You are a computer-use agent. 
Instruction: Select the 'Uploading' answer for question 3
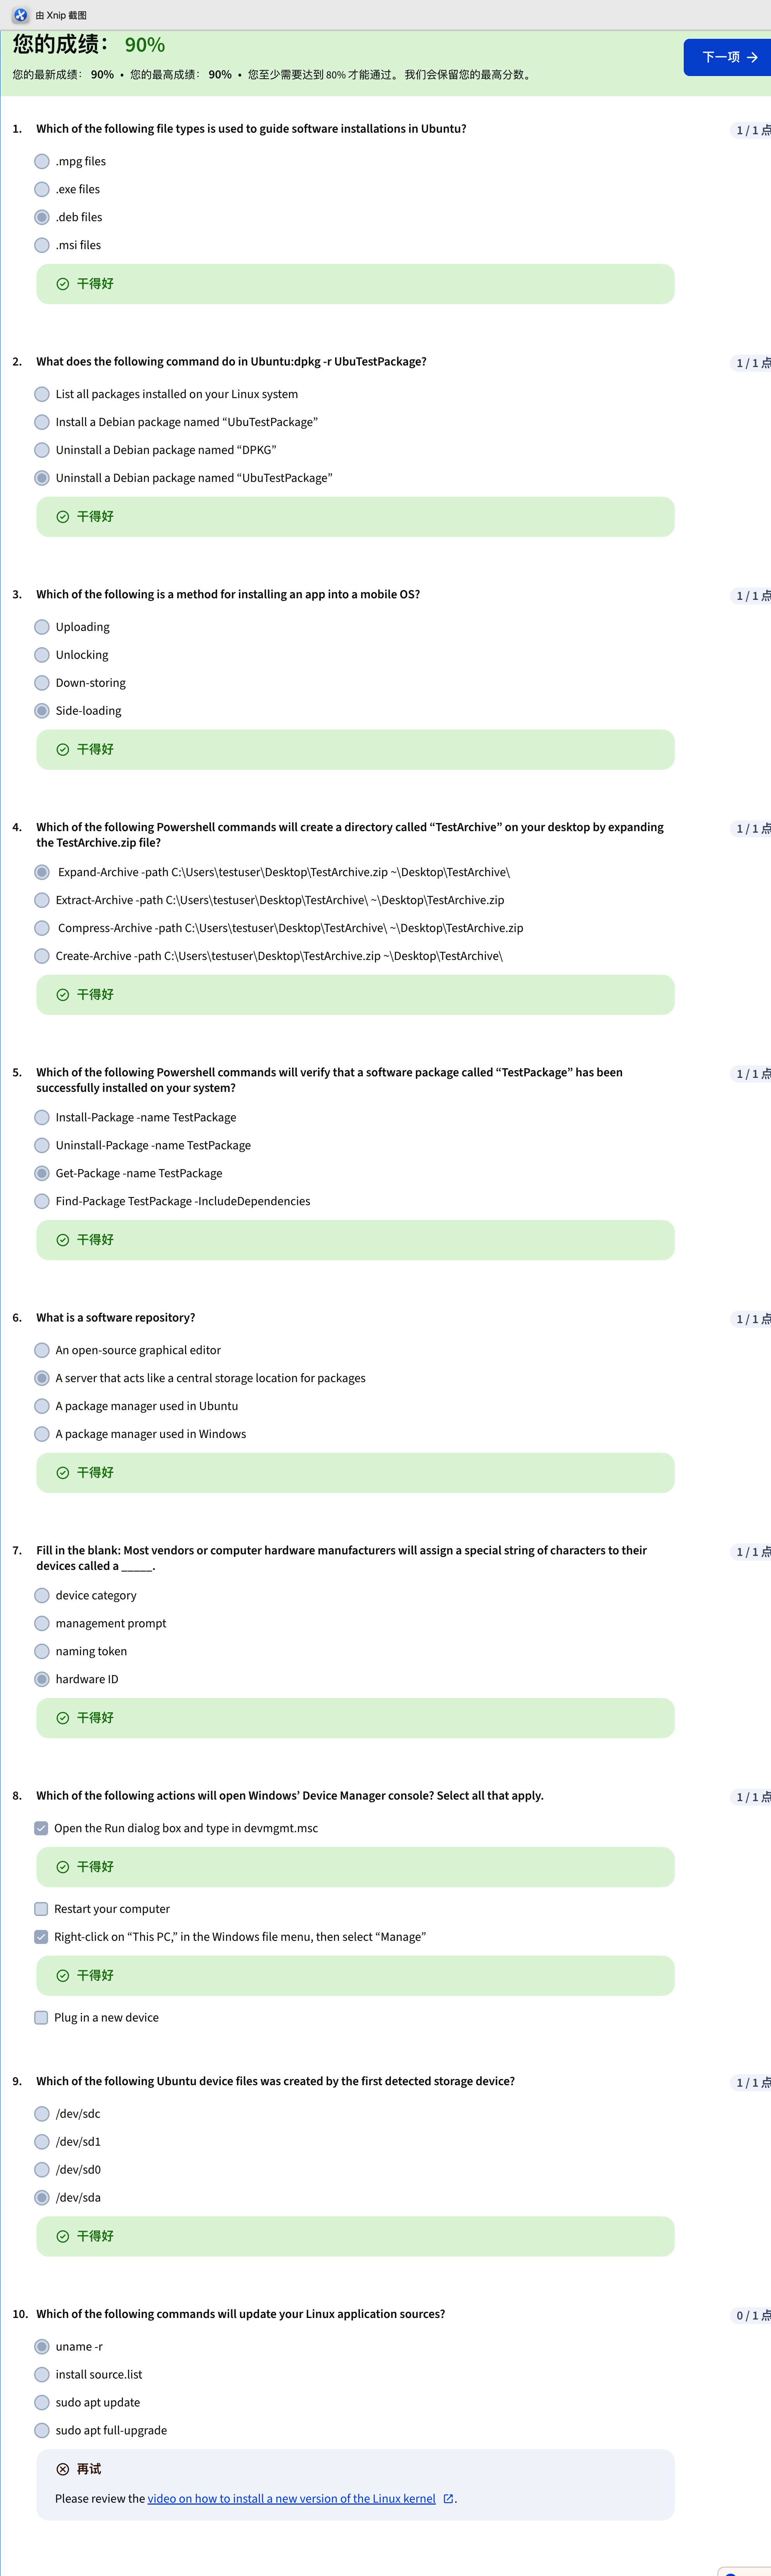(x=42, y=627)
